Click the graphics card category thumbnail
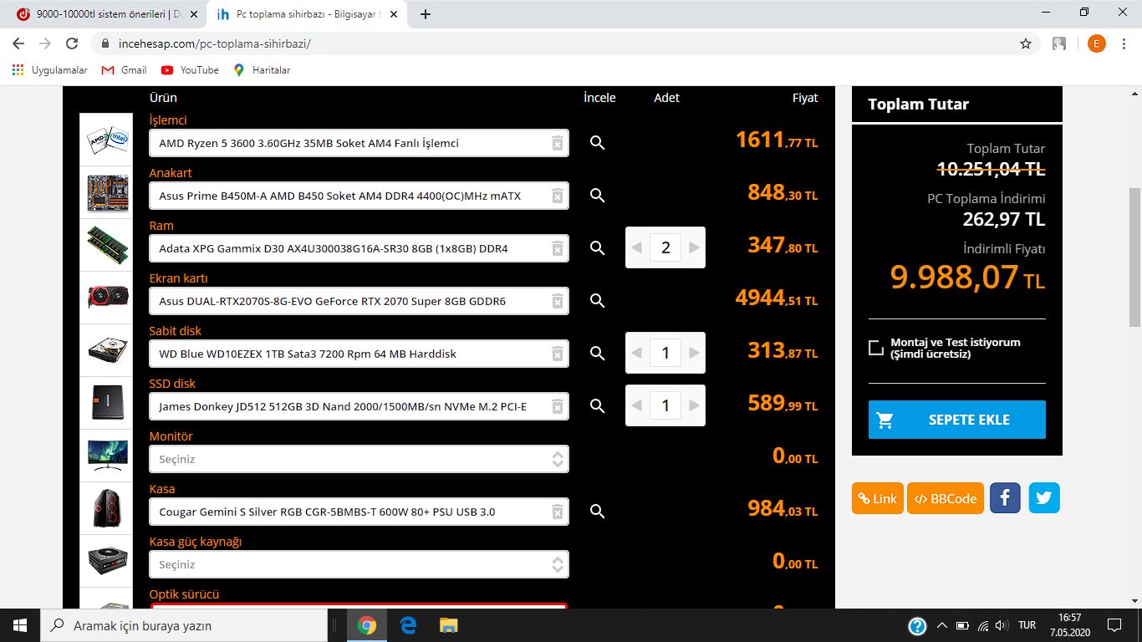This screenshot has height=642, width=1142. click(106, 298)
